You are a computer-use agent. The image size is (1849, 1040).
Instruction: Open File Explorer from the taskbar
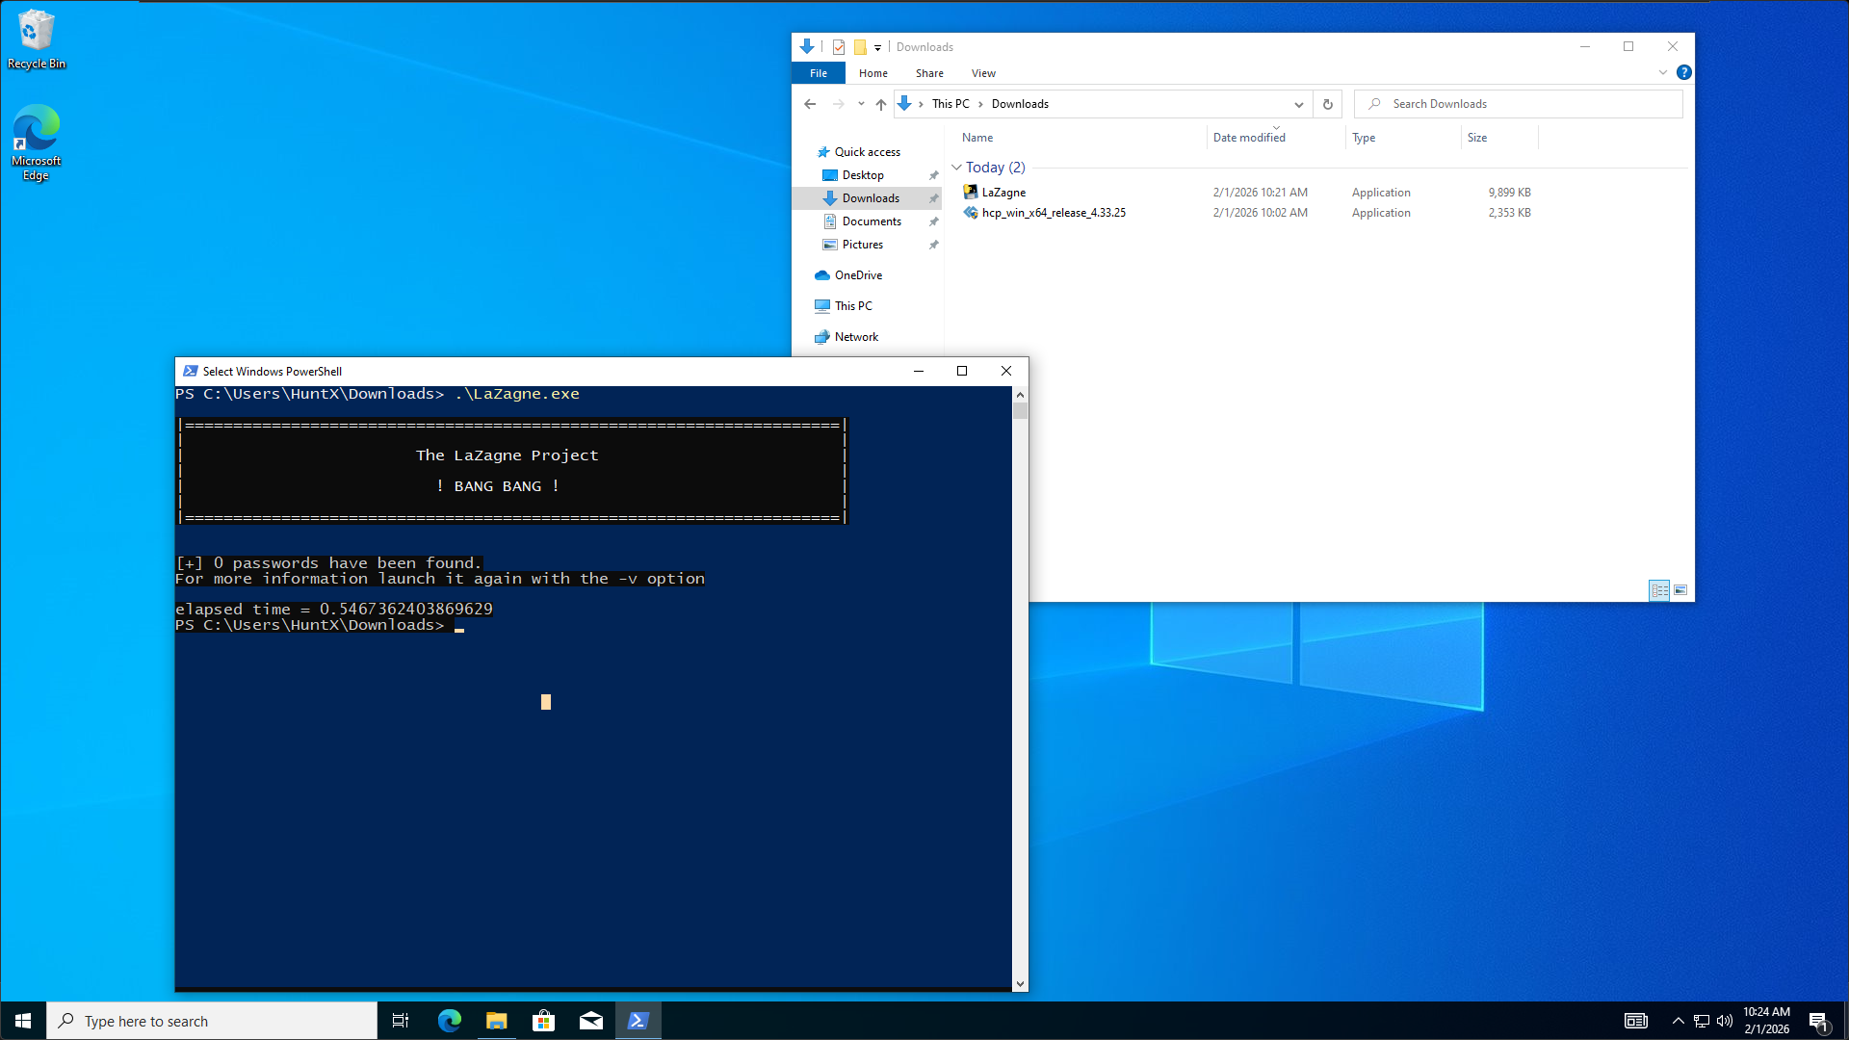coord(497,1021)
